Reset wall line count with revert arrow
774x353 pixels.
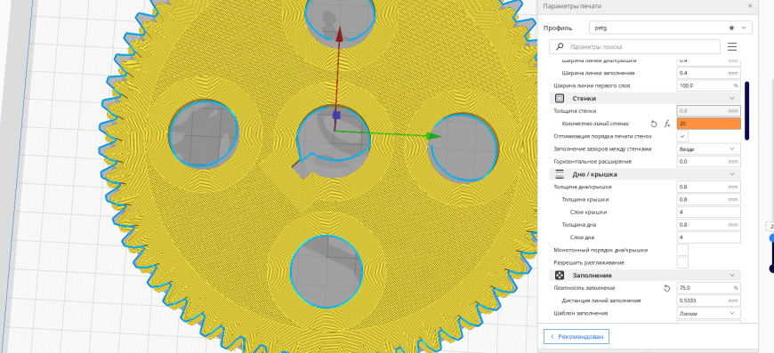tap(654, 124)
